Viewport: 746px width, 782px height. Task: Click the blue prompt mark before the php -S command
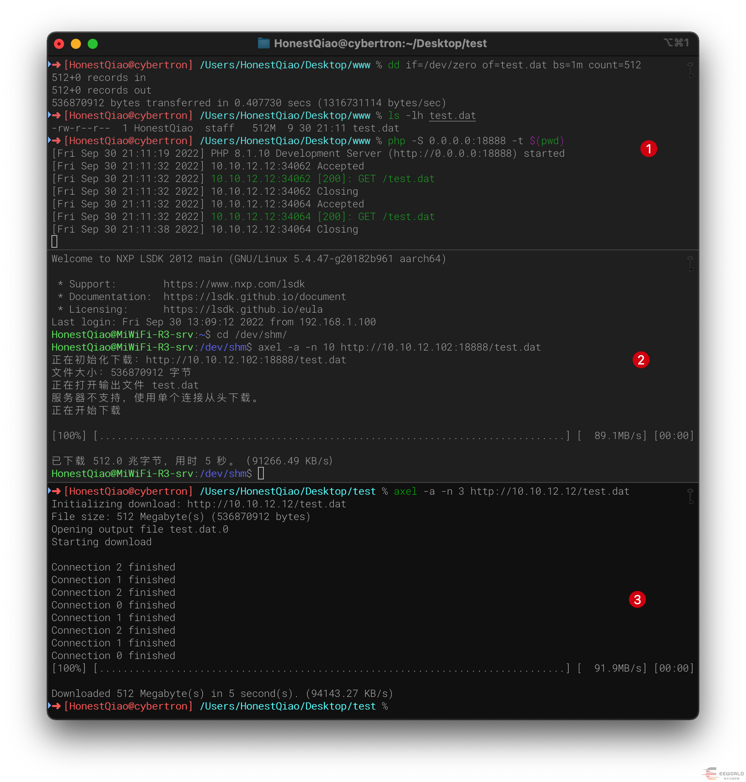(50, 140)
